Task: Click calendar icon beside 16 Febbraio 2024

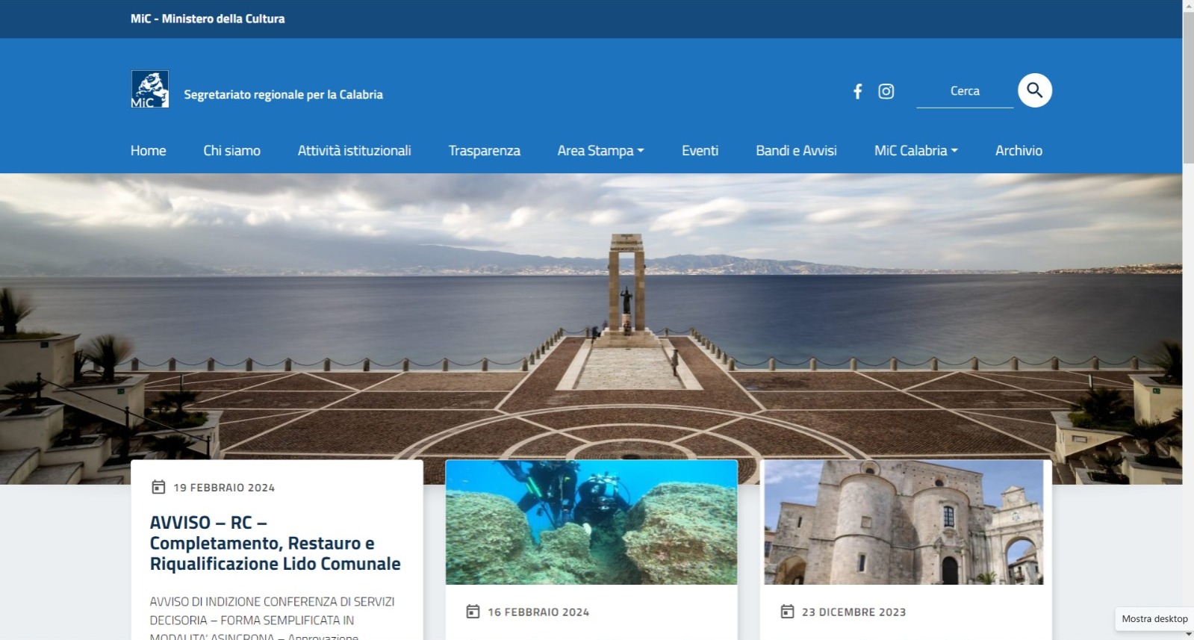Action: tap(473, 612)
